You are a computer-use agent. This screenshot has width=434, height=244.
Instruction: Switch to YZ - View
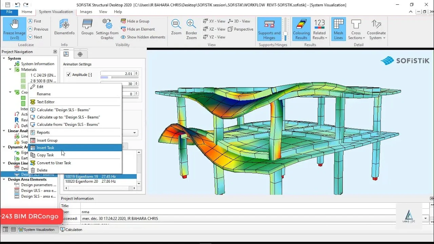click(214, 37)
